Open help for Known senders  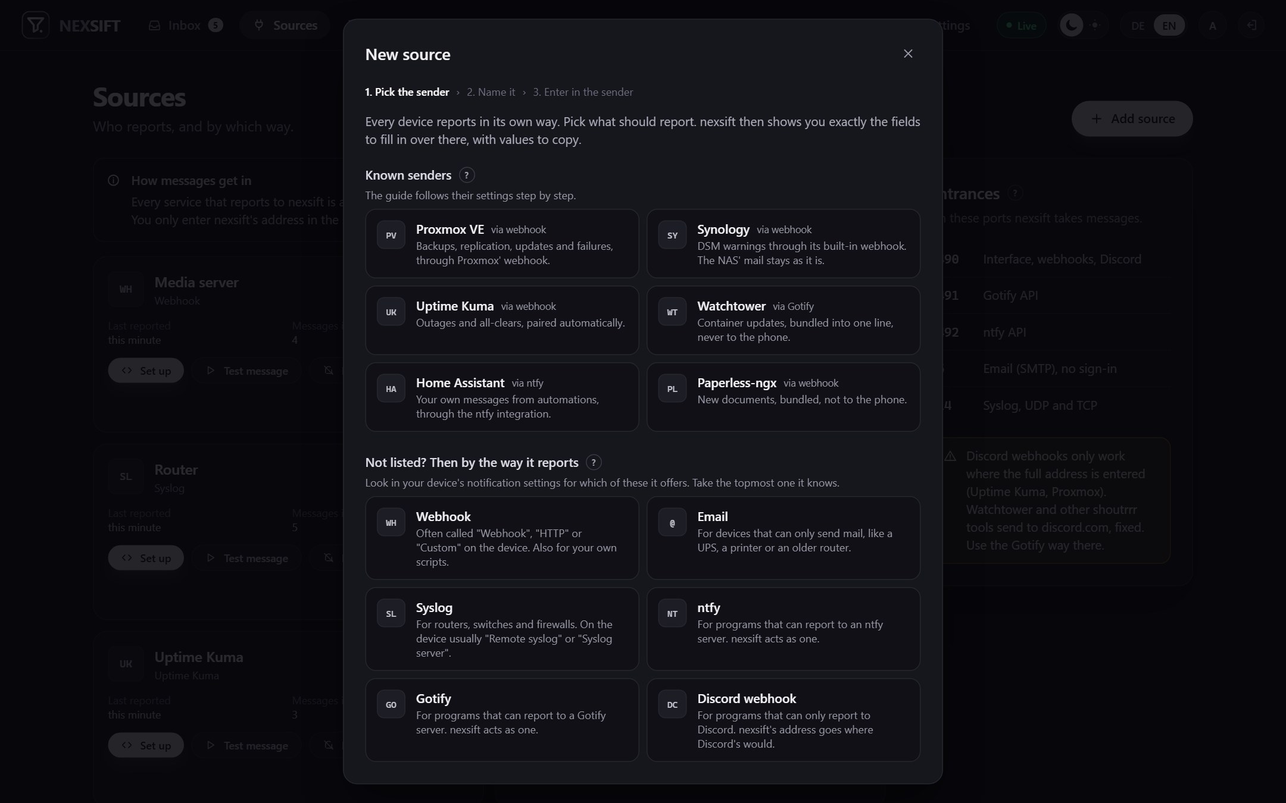(467, 175)
